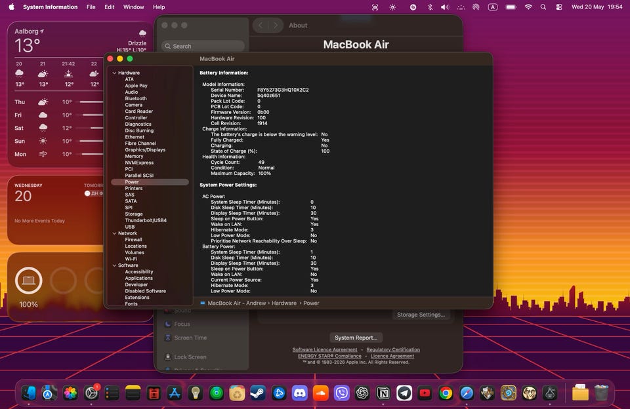The width and height of the screenshot is (630, 409).
Task: Open ChatGPT dock icon
Action: pos(362,393)
